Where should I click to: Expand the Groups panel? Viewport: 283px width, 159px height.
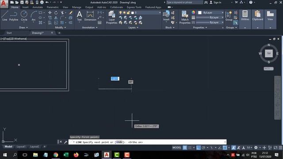tap(231, 27)
